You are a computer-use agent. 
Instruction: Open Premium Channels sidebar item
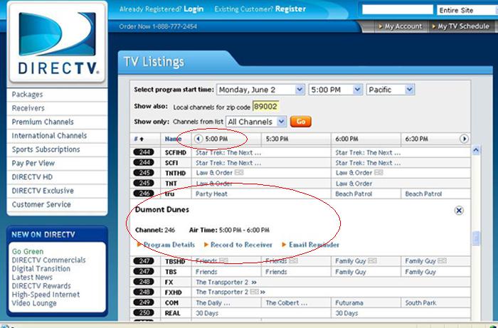pyautogui.click(x=43, y=122)
